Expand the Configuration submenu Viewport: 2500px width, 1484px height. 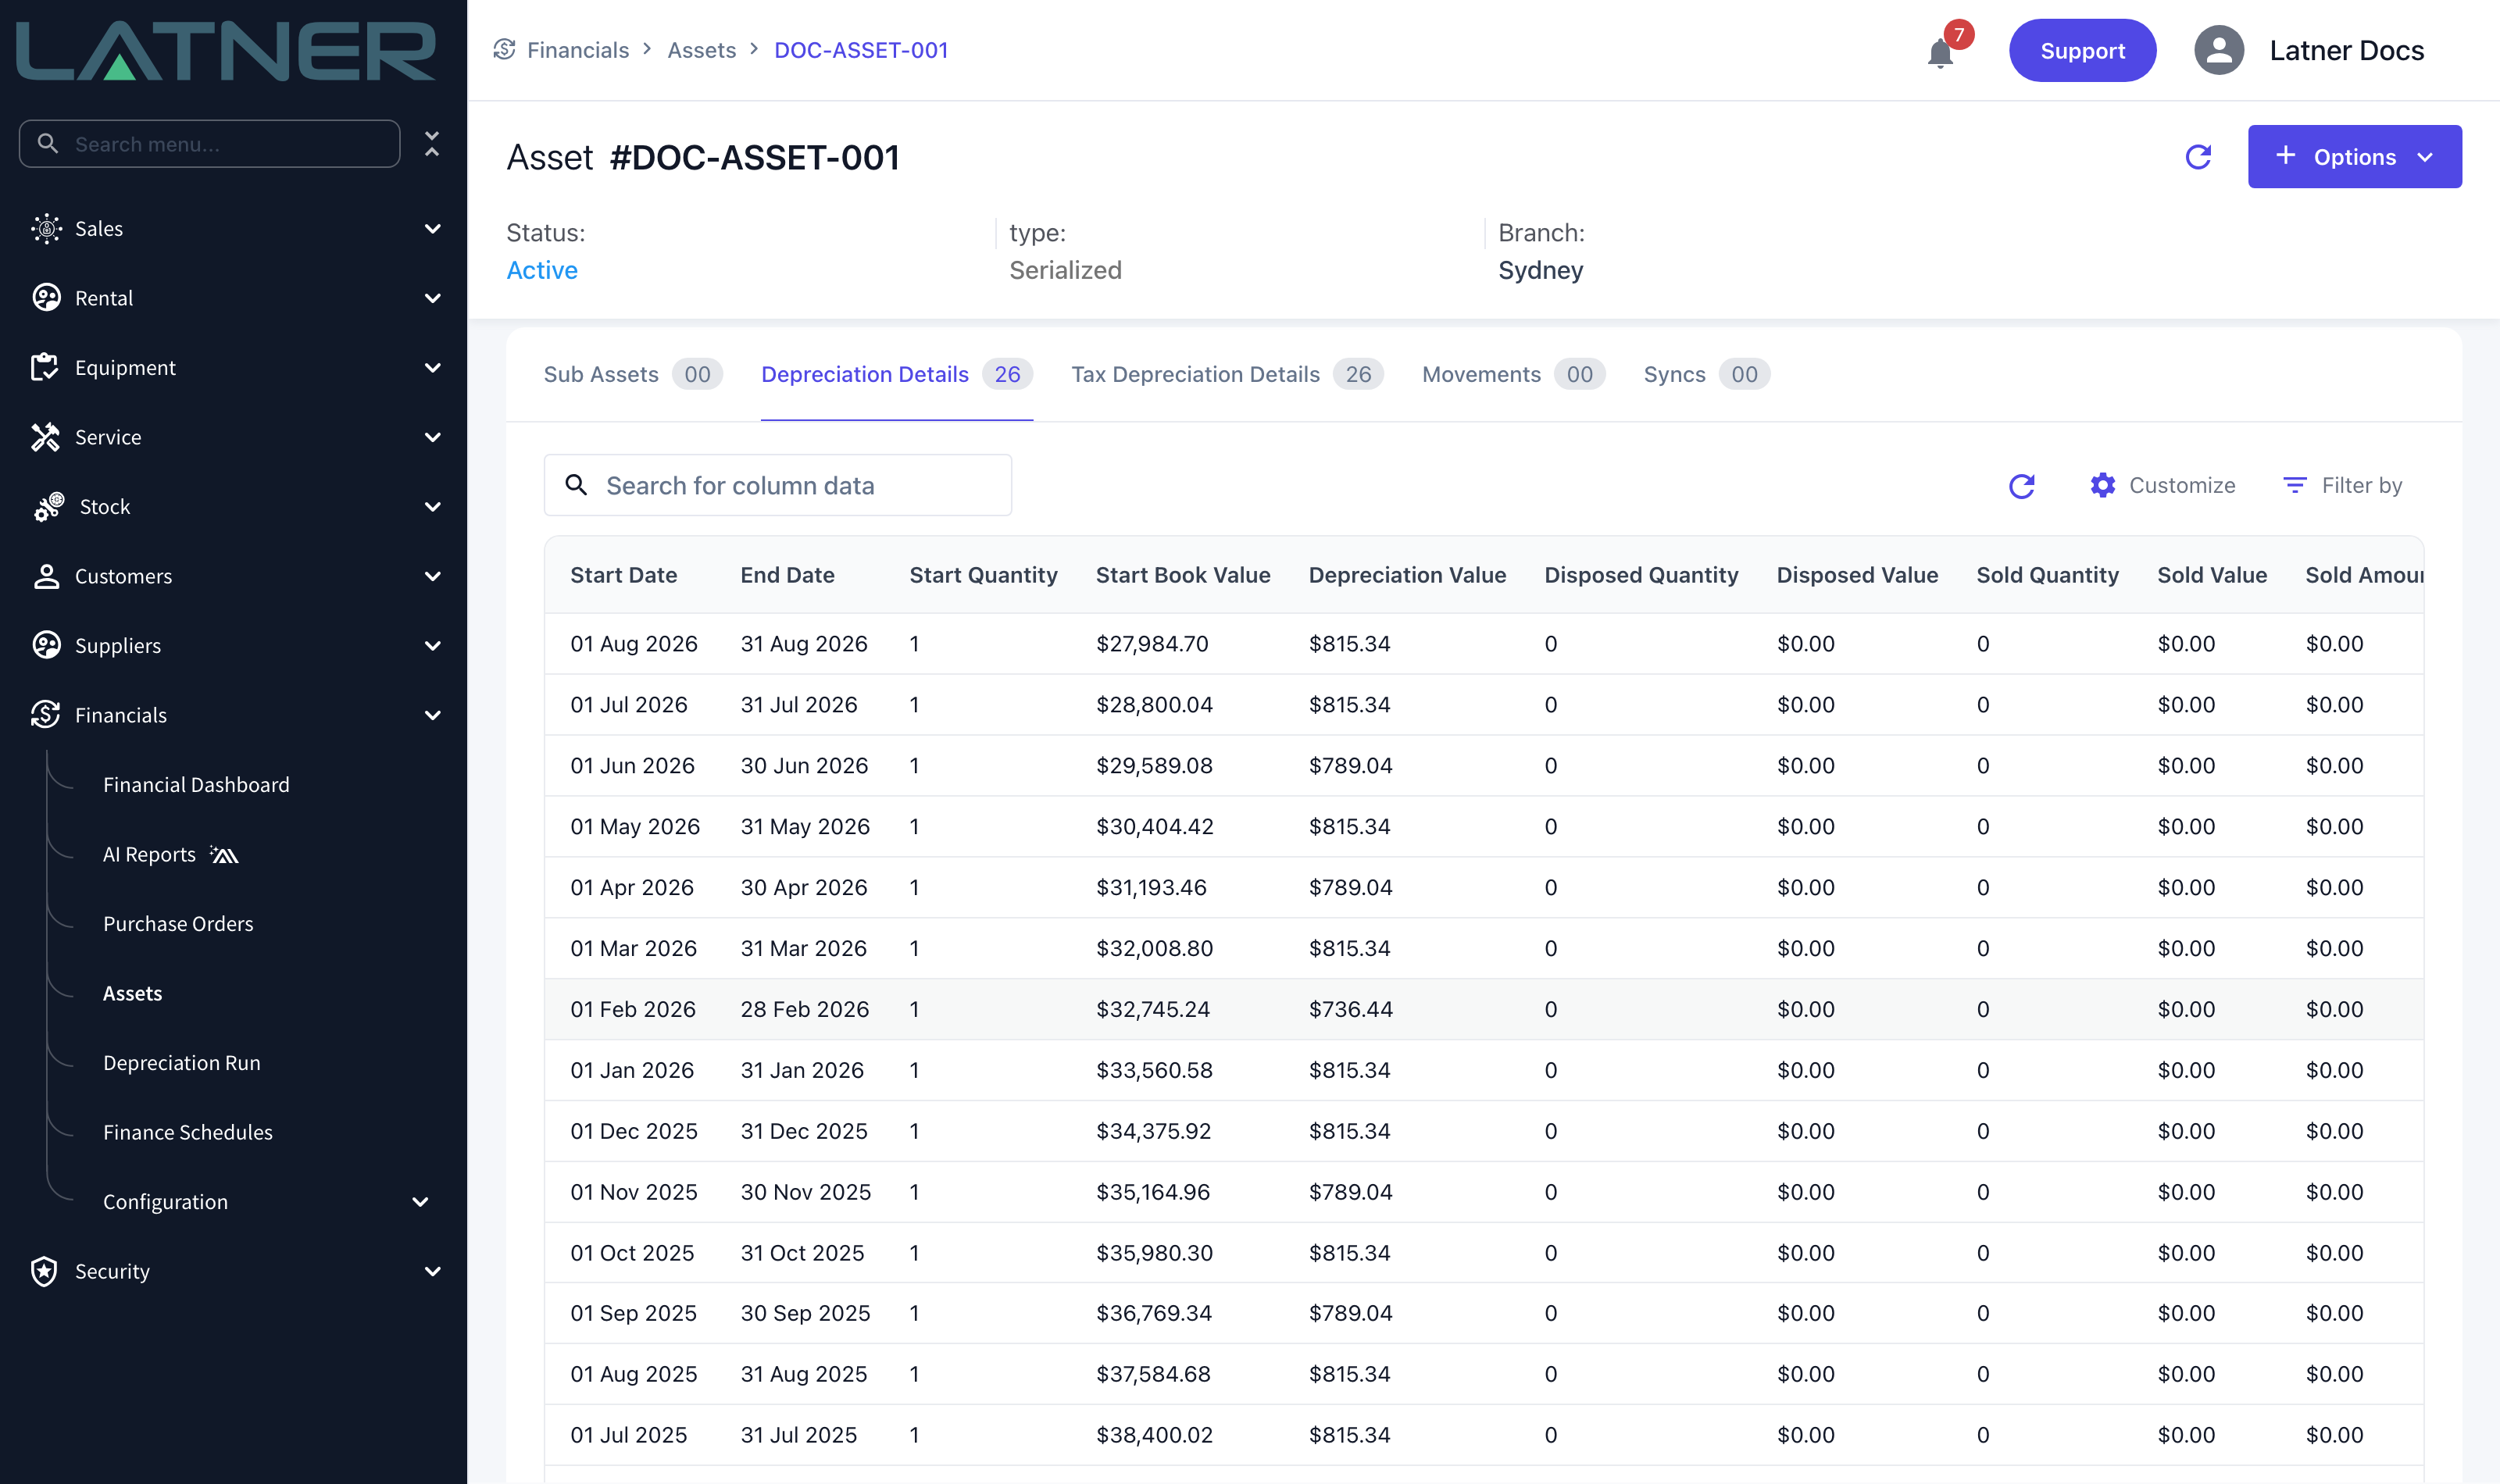[421, 1202]
